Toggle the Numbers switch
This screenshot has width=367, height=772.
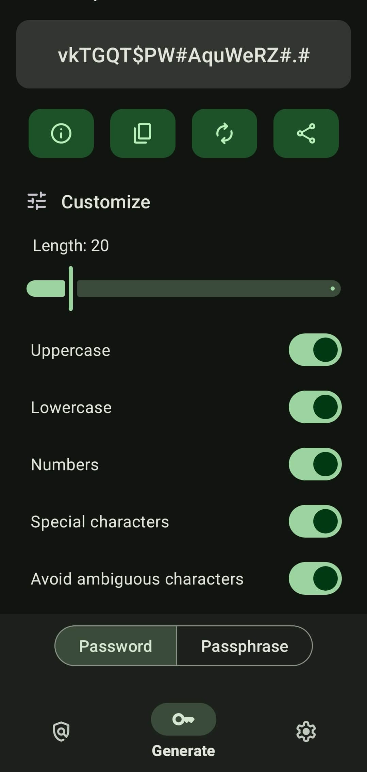315,464
